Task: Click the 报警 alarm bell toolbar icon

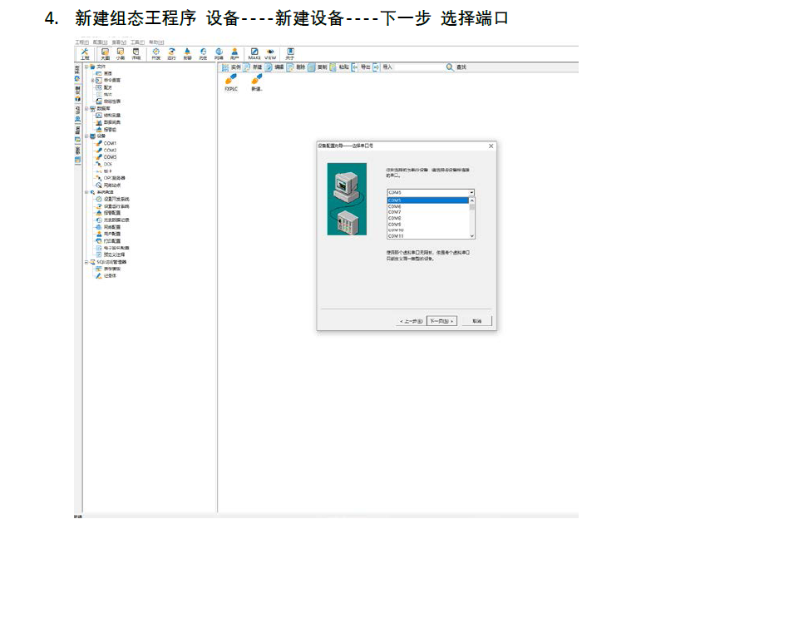Action: [187, 52]
